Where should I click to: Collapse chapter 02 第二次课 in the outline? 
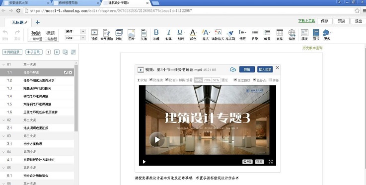[3, 120]
